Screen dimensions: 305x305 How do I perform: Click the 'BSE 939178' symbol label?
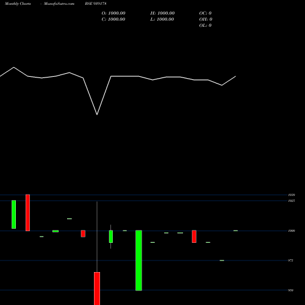coord(96,4)
